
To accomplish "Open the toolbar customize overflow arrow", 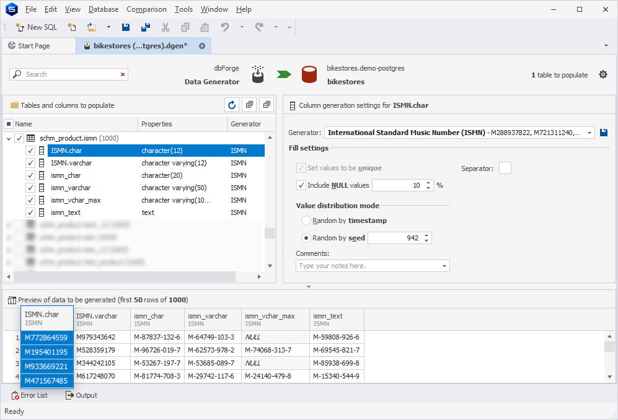I will 289,27.
